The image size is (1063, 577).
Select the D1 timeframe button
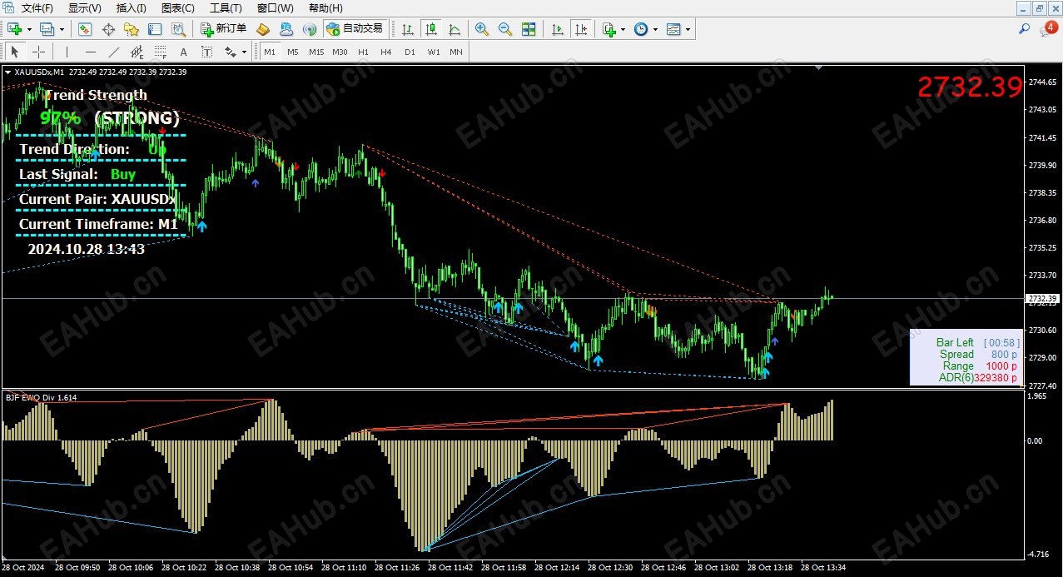pos(410,52)
